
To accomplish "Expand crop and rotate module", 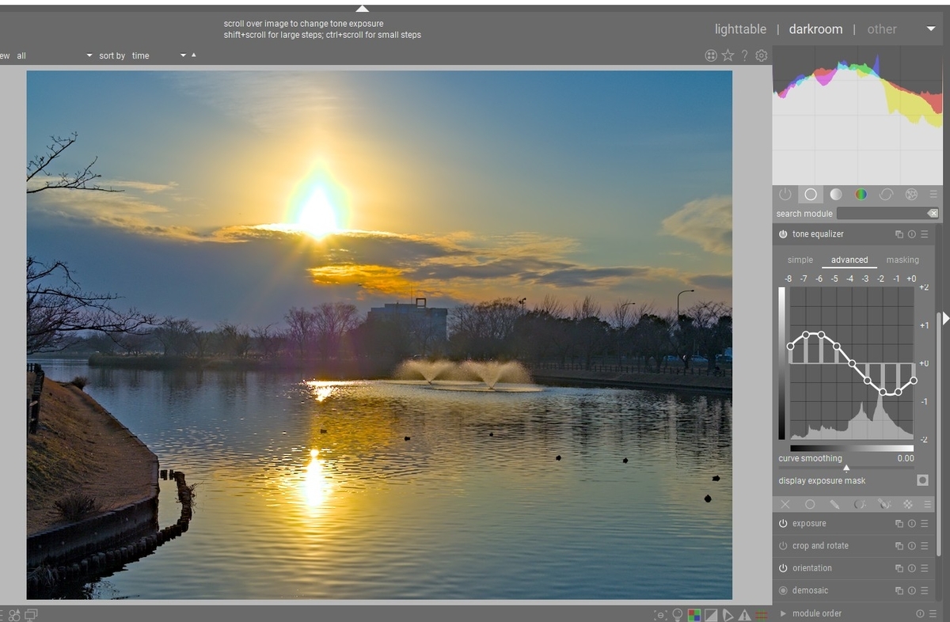I will coord(820,546).
